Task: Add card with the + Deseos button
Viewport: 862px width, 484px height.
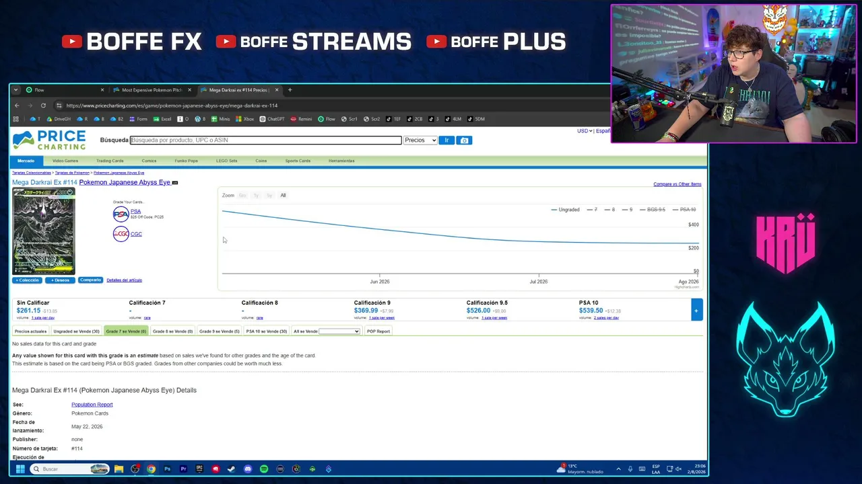Action: point(60,280)
